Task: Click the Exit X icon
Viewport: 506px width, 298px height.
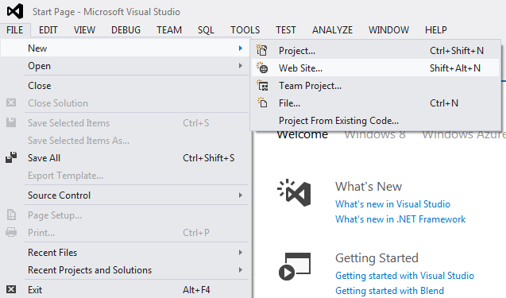Action: (x=11, y=289)
